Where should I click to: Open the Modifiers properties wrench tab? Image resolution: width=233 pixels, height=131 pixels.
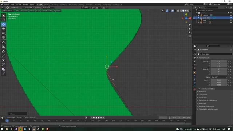194,76
